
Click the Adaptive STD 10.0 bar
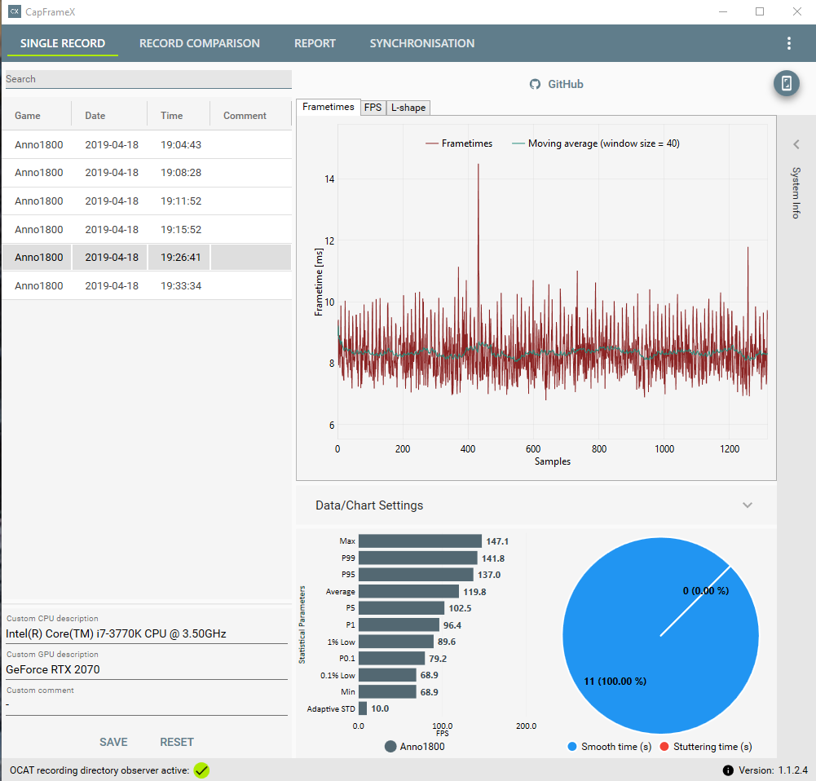pos(363,708)
